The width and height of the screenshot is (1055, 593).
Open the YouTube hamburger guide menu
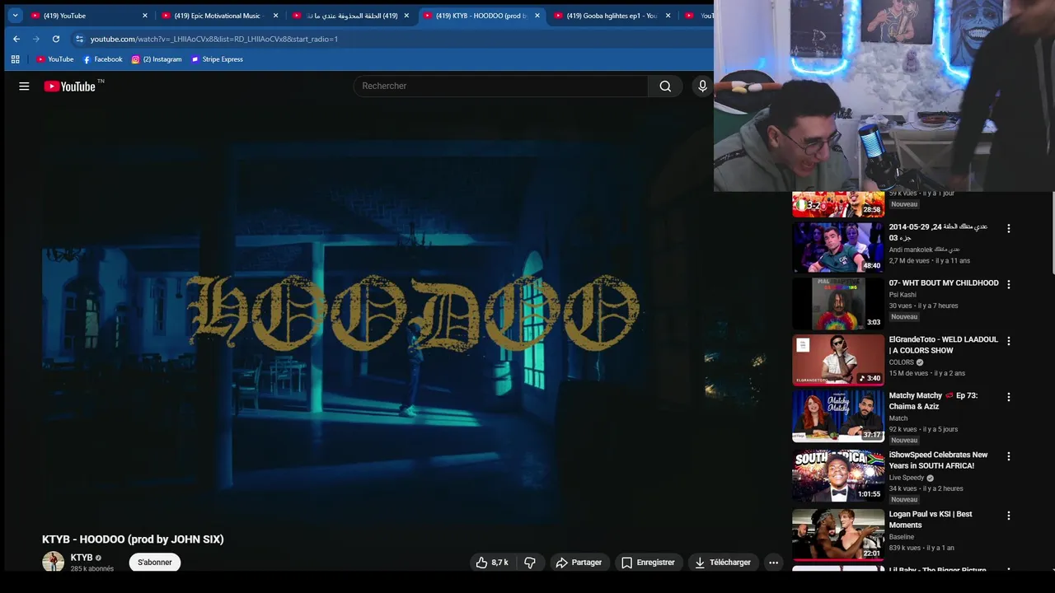tap(24, 86)
